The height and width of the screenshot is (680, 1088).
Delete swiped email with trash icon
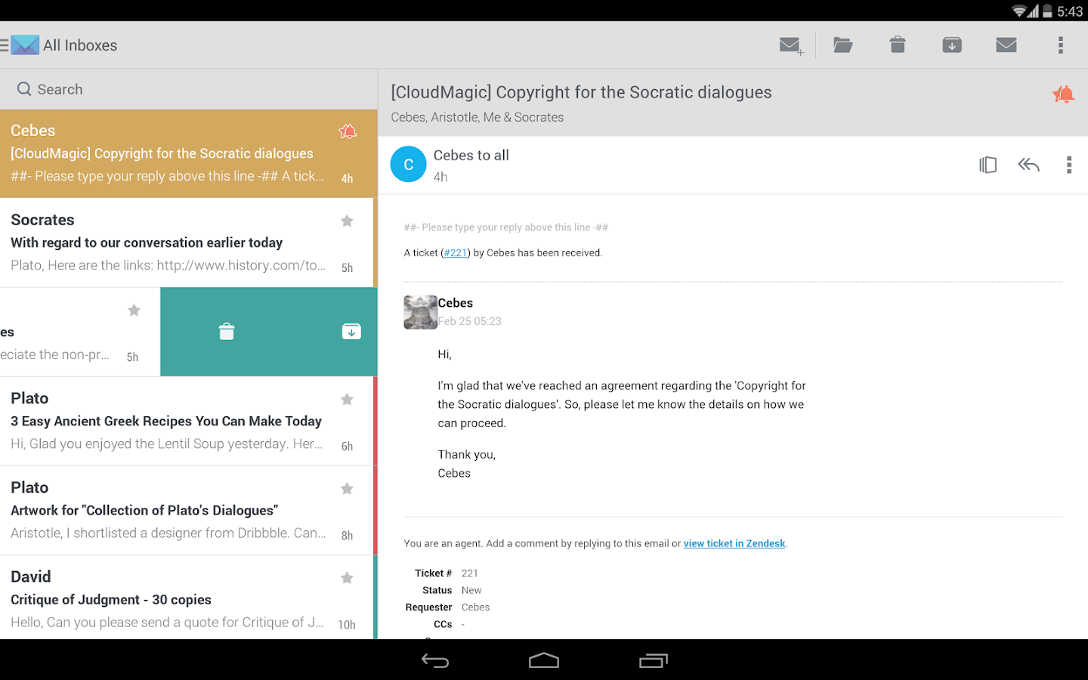coord(227,331)
